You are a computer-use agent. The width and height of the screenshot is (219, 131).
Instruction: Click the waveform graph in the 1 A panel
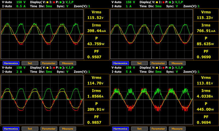(x=152, y=34)
